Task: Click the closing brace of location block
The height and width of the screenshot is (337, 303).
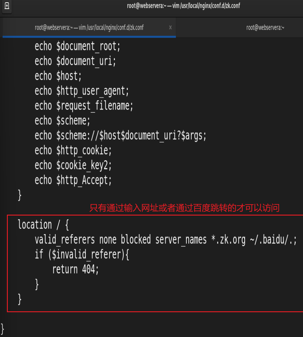Action: (20, 299)
